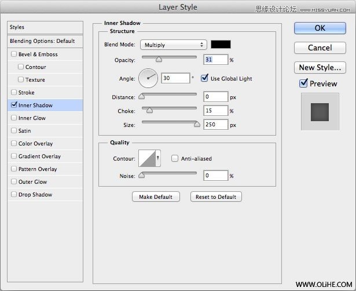Enable the Texture checkbox
356x291 pixels.
(x=21, y=79)
